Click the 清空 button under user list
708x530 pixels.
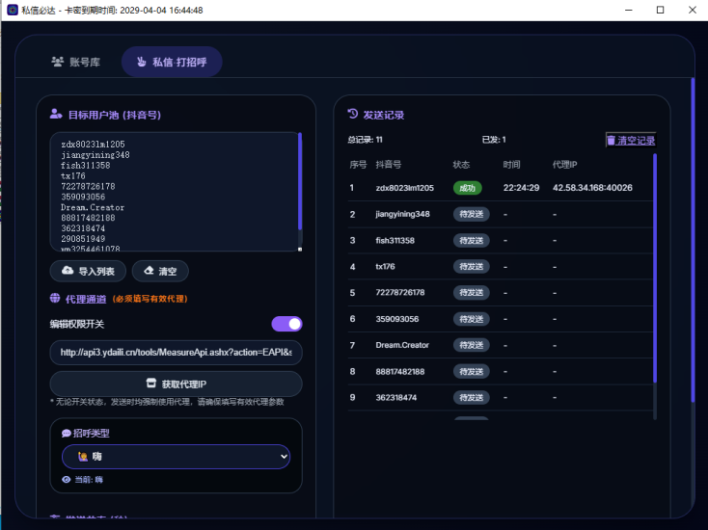160,271
